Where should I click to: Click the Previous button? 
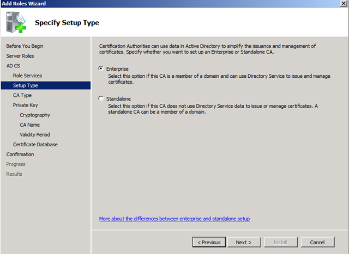pos(209,242)
